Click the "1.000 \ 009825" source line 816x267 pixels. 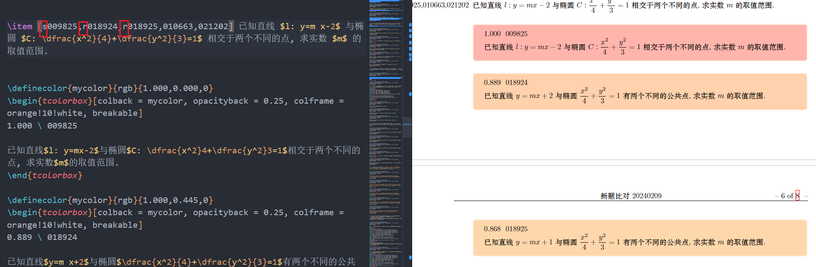42,126
